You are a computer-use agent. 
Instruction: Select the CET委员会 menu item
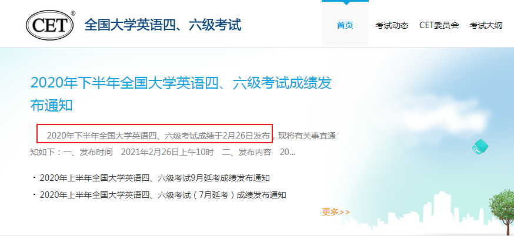pos(439,25)
